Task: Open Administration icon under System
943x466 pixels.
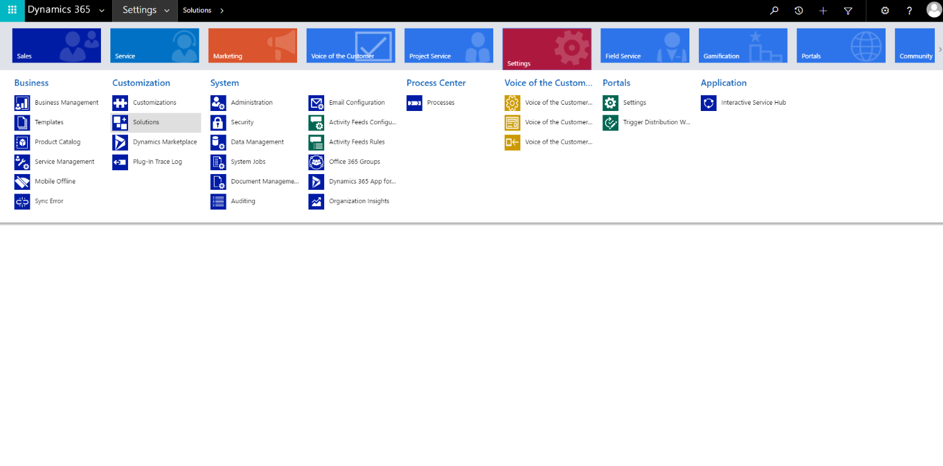Action: [218, 103]
